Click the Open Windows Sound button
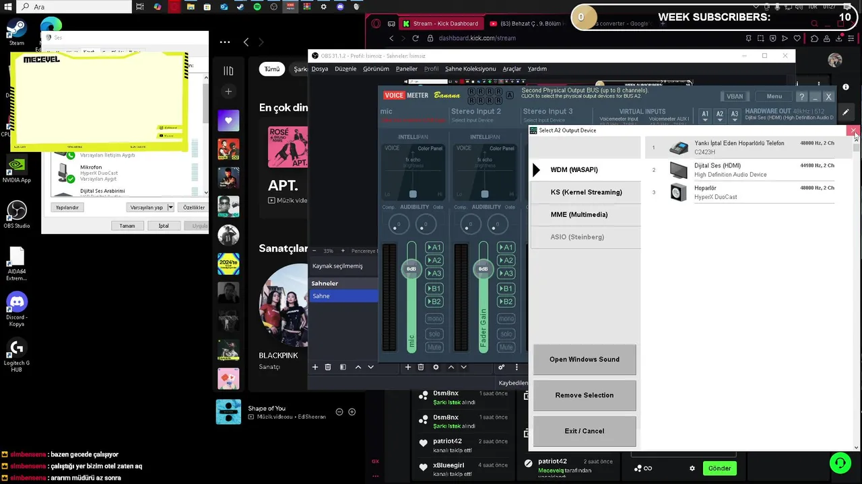 585,360
